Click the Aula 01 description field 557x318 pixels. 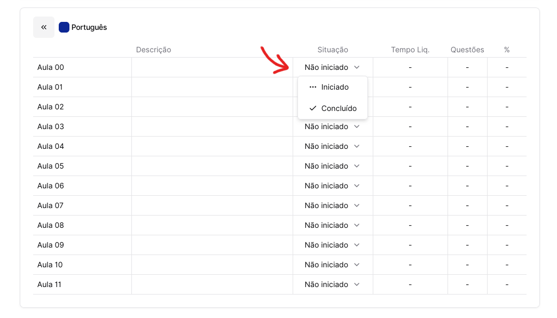pyautogui.click(x=212, y=87)
